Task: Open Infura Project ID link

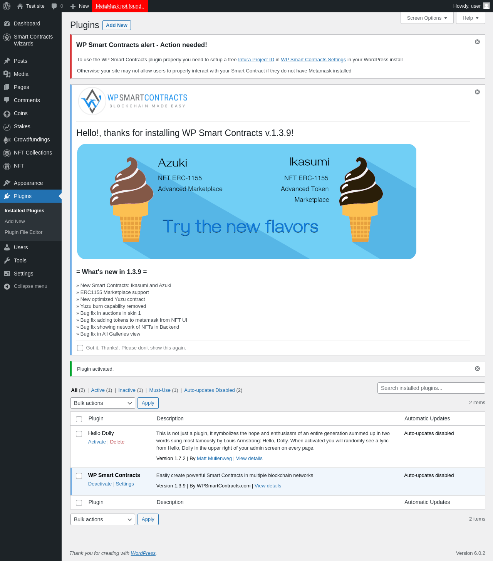Action: [x=256, y=60]
